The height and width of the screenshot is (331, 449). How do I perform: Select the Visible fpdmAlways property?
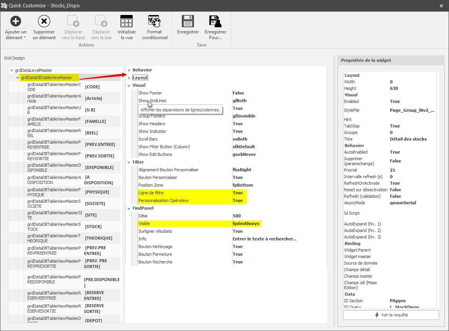click(246, 223)
